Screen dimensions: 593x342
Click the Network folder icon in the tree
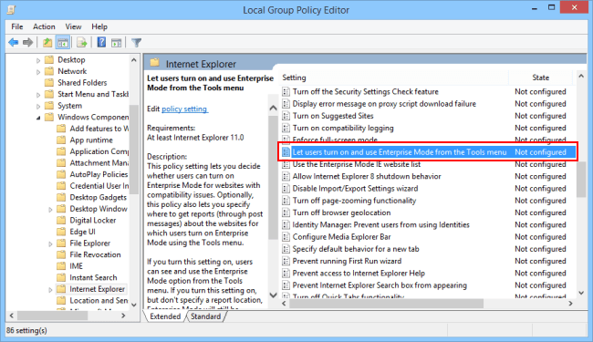click(49, 71)
